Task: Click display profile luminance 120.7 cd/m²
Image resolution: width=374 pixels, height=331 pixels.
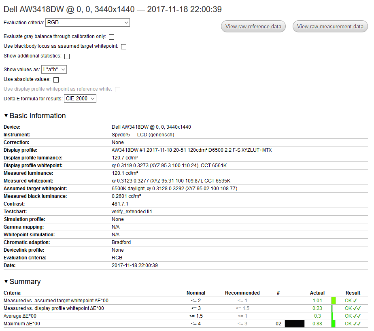Action: click(x=125, y=158)
